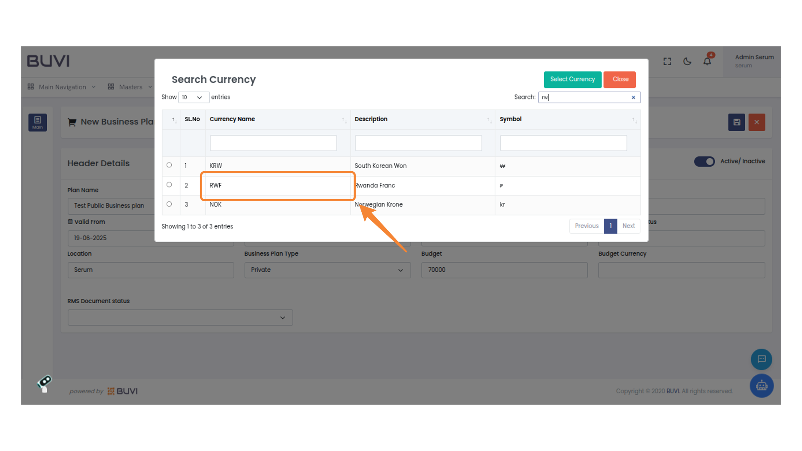The height and width of the screenshot is (451, 802).
Task: Open the Masters menu
Action: click(x=130, y=87)
